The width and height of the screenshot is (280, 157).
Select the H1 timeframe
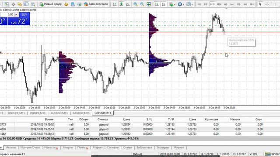point(226,4)
